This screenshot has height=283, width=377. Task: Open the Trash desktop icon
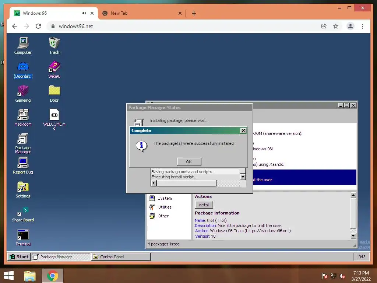pyautogui.click(x=54, y=46)
